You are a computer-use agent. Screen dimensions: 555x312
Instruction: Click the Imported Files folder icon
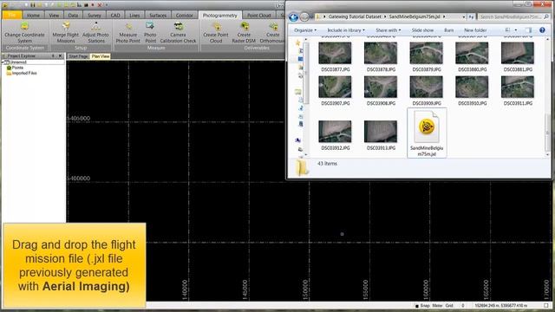pos(9,73)
